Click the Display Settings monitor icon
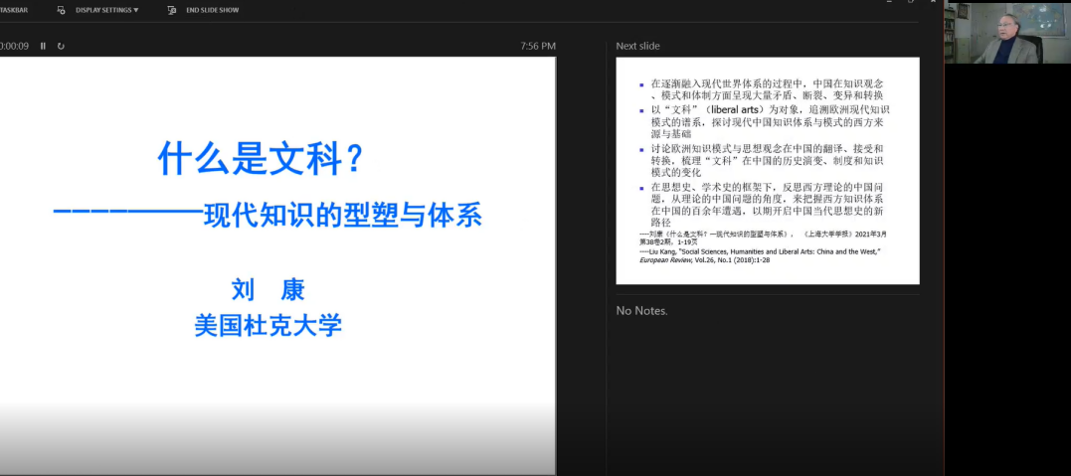Image resolution: width=1071 pixels, height=476 pixels. [61, 10]
